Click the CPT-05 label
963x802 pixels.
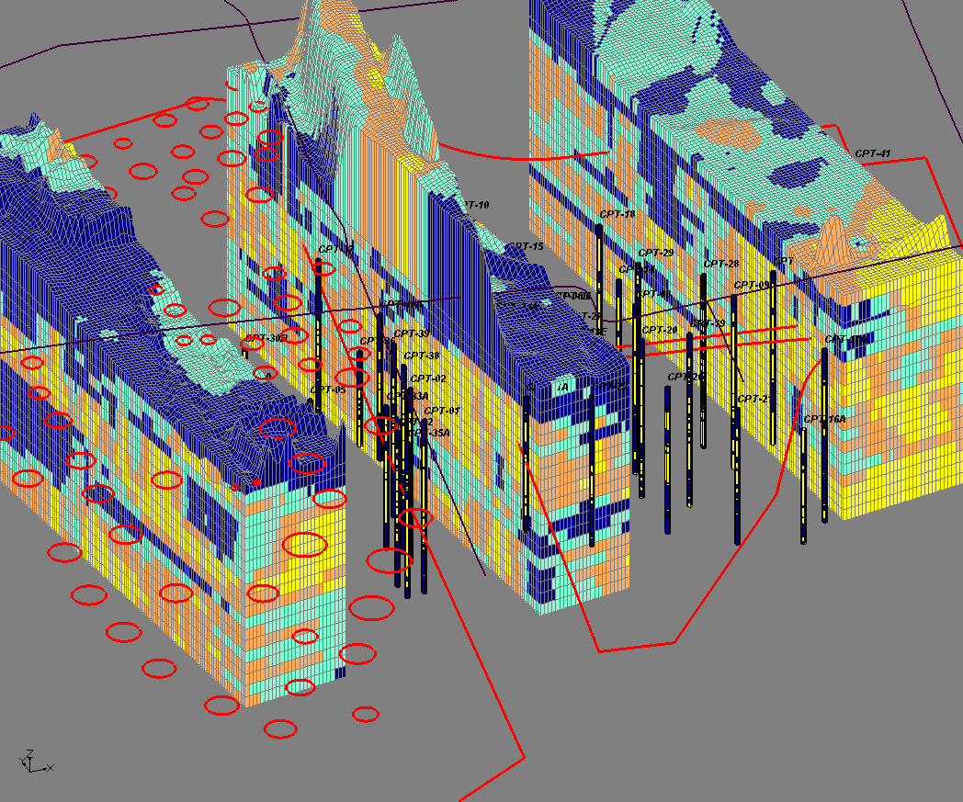[x=328, y=390]
